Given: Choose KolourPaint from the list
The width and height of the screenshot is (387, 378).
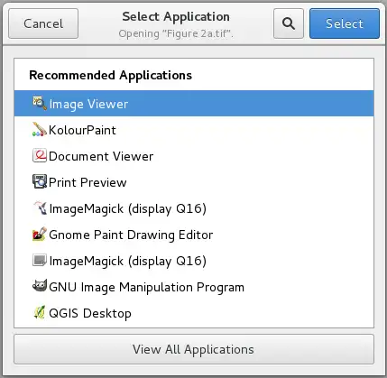Looking at the screenshot, I should (194, 130).
